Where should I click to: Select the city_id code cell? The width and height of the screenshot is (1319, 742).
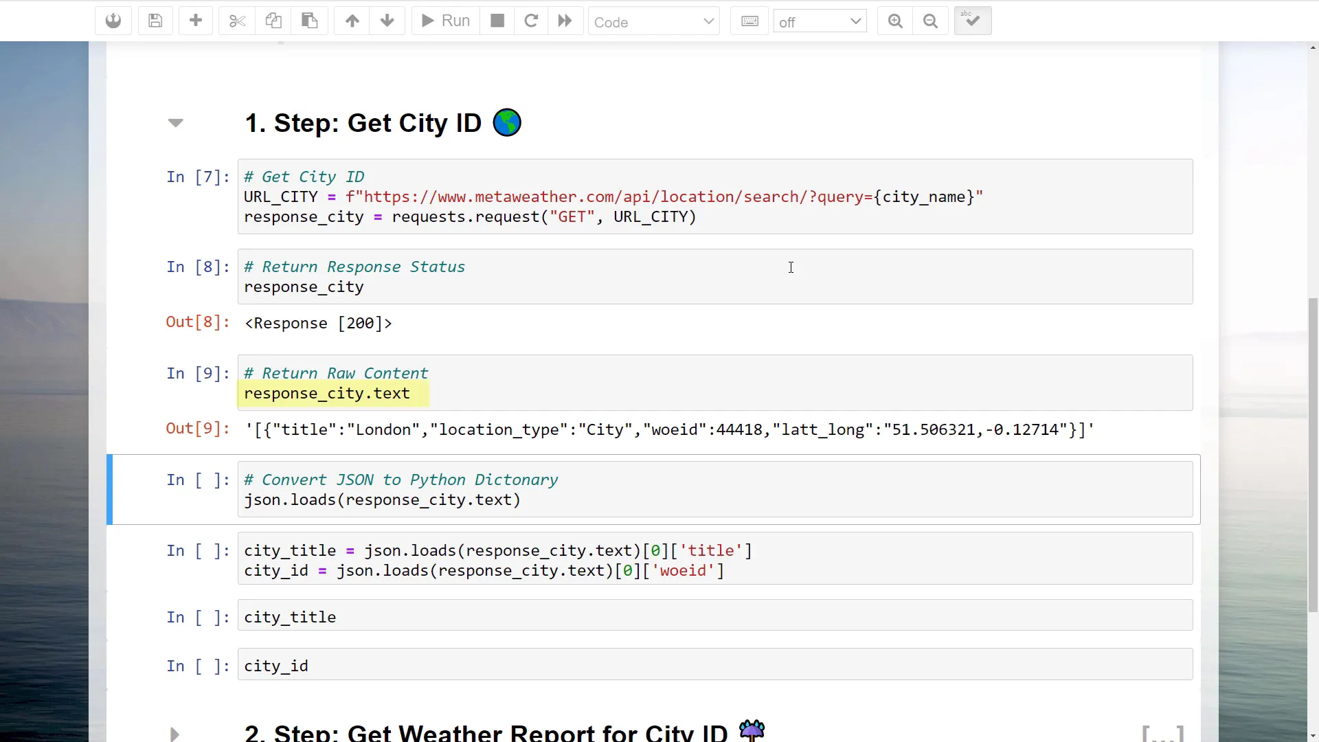pos(481,664)
